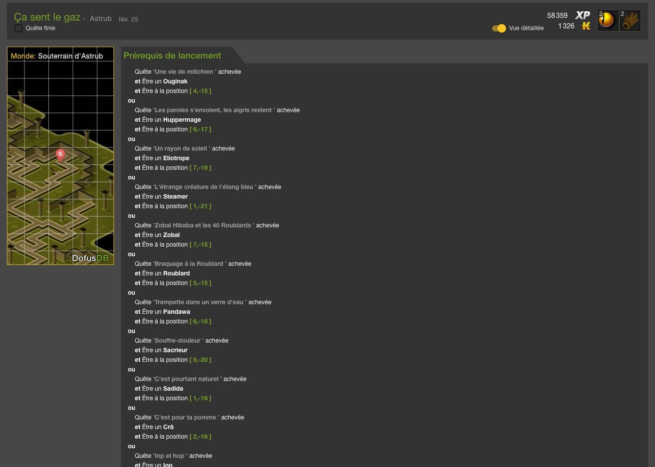Open 'Zobal Hibaba et les 40 Roublards' quest
655x467 pixels.
pos(203,225)
